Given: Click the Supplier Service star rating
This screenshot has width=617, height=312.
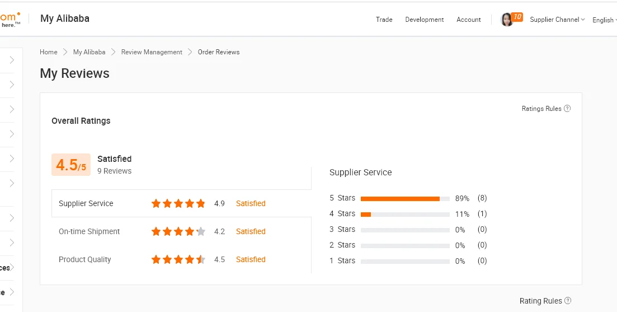Looking at the screenshot, I should click(178, 203).
